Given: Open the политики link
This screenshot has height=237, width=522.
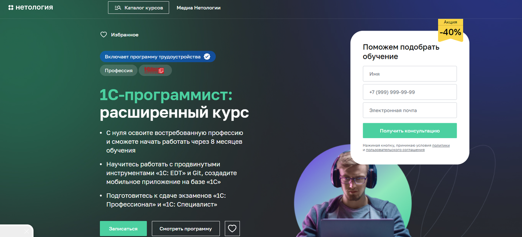Looking at the screenshot, I should [x=441, y=146].
